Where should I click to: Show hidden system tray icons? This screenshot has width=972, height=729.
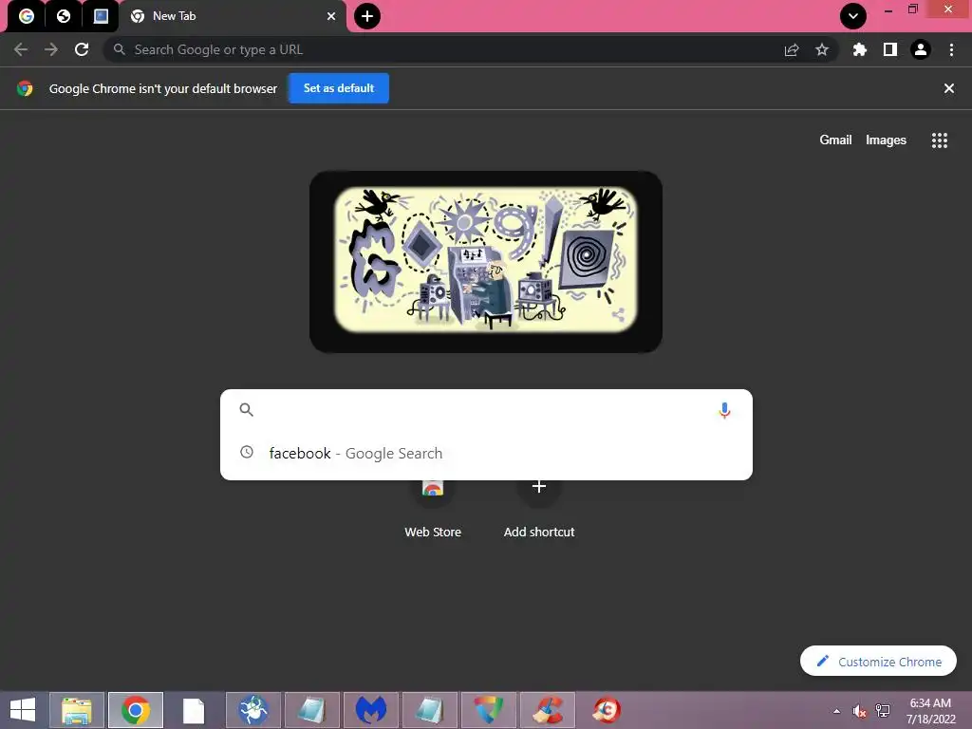(x=837, y=711)
